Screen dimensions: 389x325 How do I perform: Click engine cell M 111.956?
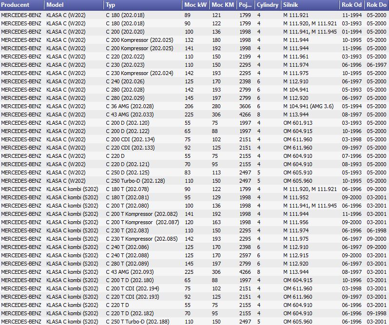click(296, 222)
